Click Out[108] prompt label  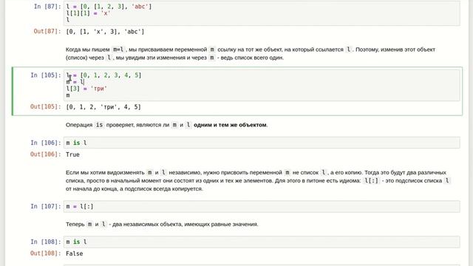(46, 253)
